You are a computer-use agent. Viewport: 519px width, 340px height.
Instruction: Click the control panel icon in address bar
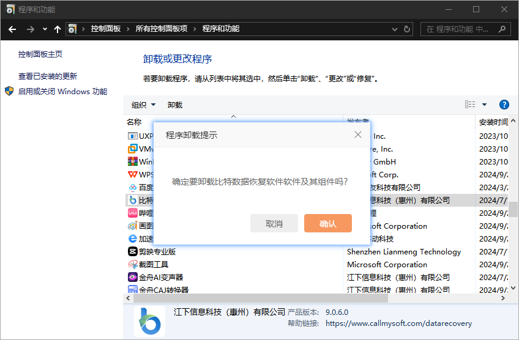[72, 29]
